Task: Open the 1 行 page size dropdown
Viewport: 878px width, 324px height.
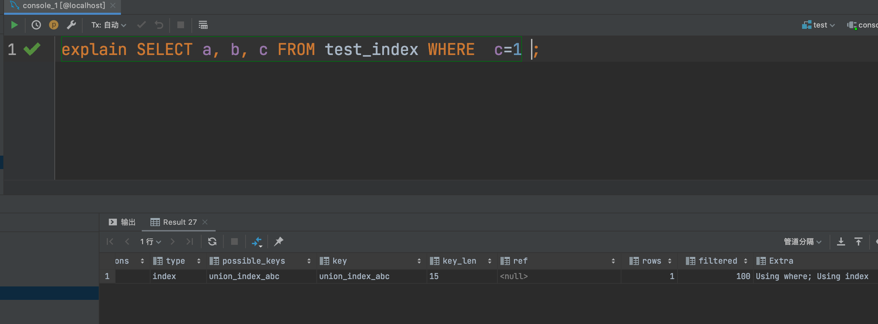Action: [x=150, y=241]
